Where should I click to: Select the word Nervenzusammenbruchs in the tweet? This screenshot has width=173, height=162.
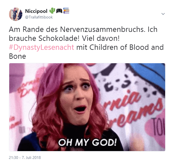(103, 29)
